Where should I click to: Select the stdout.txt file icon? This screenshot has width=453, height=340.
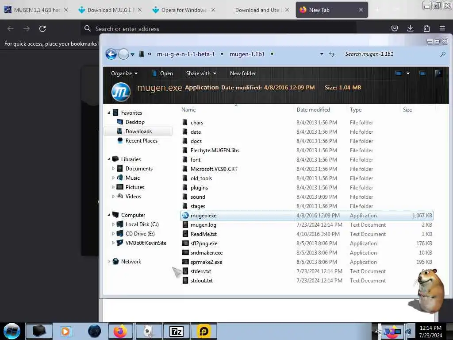click(185, 280)
